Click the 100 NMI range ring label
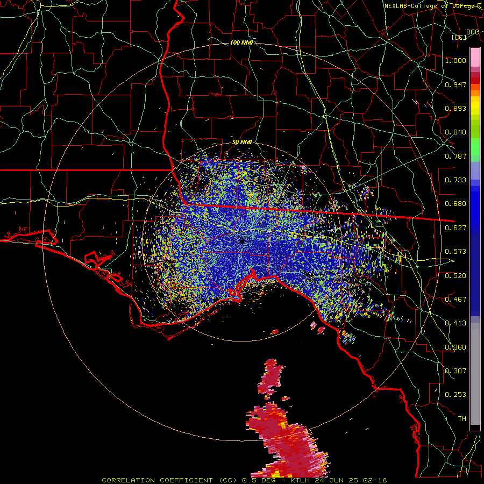The height and width of the screenshot is (484, 484). click(241, 42)
